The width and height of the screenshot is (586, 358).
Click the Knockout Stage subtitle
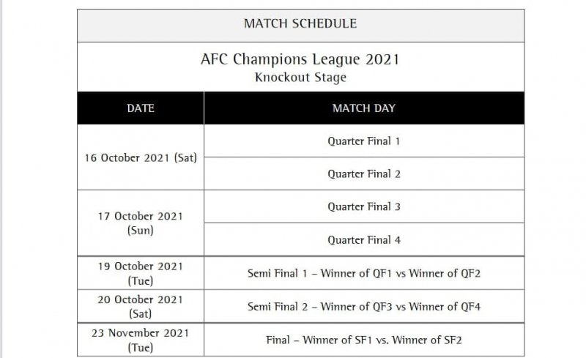point(300,77)
